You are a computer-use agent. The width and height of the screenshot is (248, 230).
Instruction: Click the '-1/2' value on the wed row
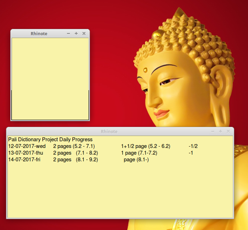[x=193, y=146]
